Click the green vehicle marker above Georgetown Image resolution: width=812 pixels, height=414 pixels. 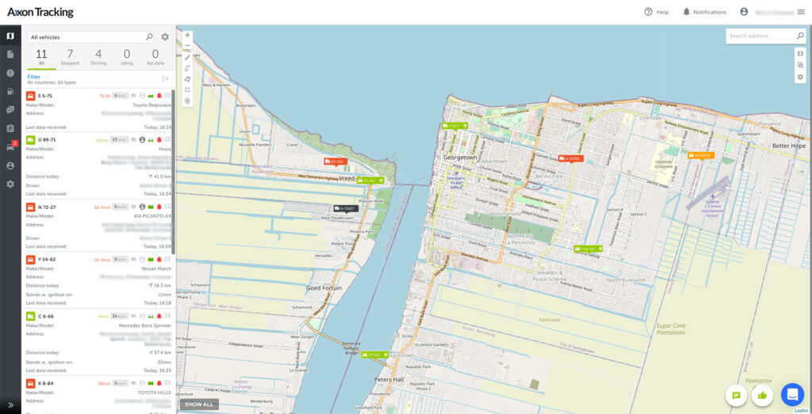pos(455,126)
